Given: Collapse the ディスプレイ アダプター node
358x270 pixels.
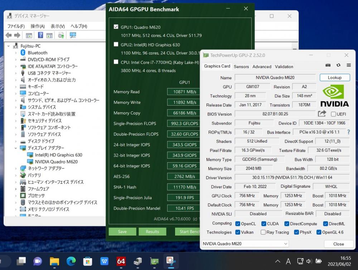Looking at the screenshot, I should pyautogui.click(x=16, y=148).
